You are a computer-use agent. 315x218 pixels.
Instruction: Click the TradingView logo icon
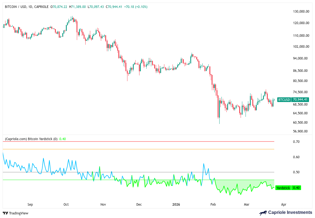pos(5,213)
